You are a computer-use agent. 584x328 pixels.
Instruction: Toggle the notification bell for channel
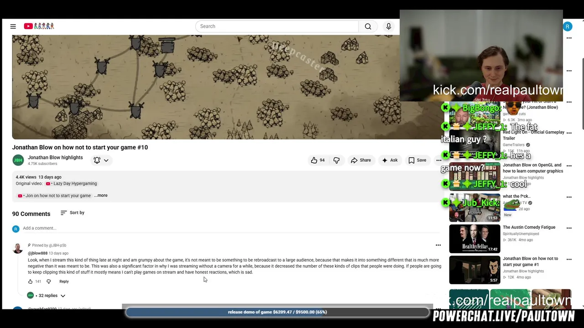[97, 160]
